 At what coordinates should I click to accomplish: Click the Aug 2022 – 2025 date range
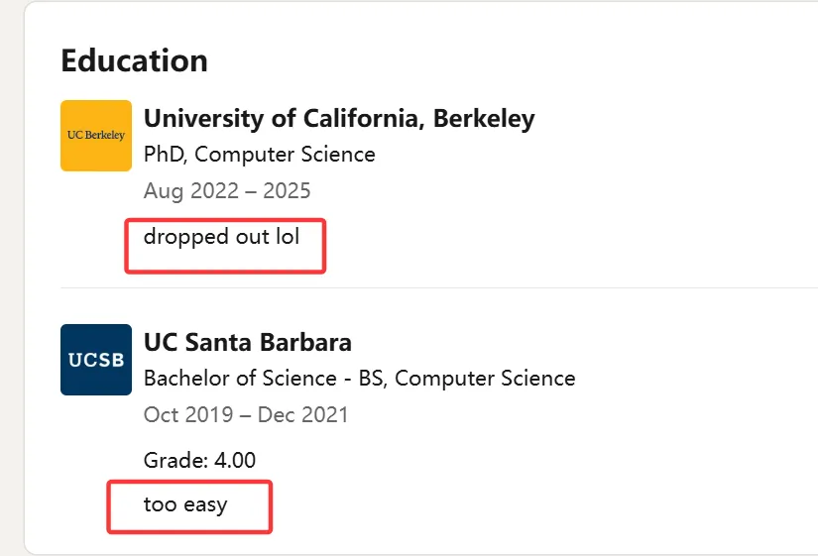227,190
